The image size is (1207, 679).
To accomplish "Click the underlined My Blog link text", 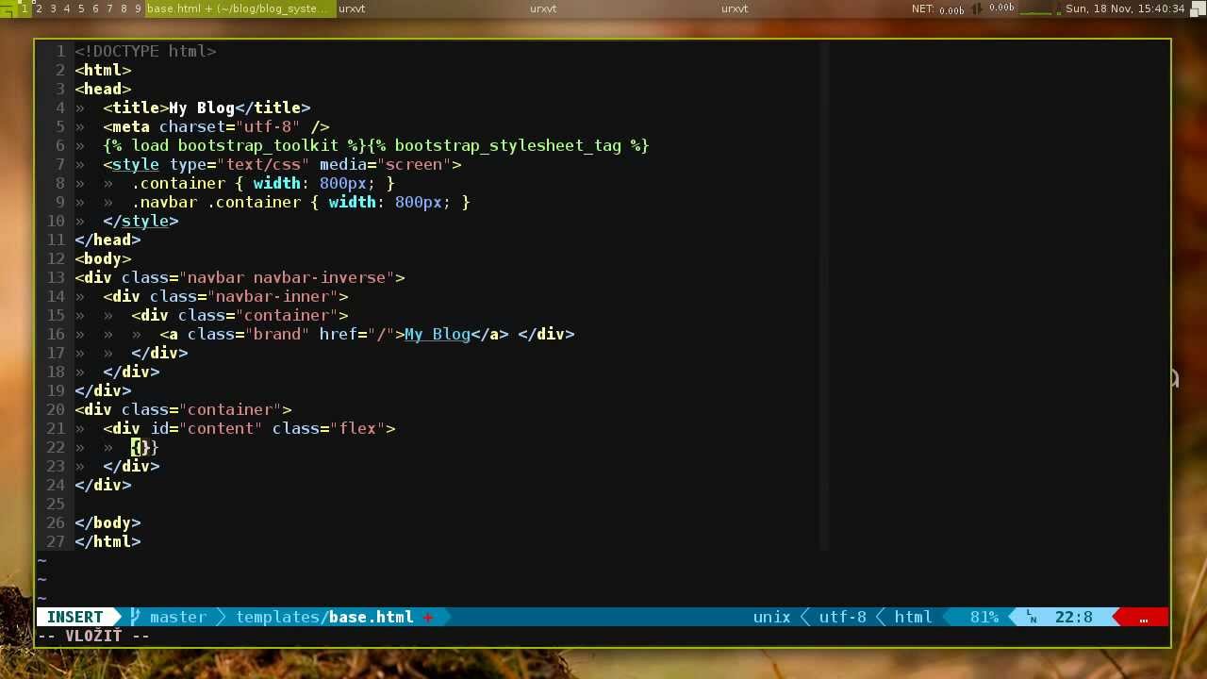I will pyautogui.click(x=437, y=334).
